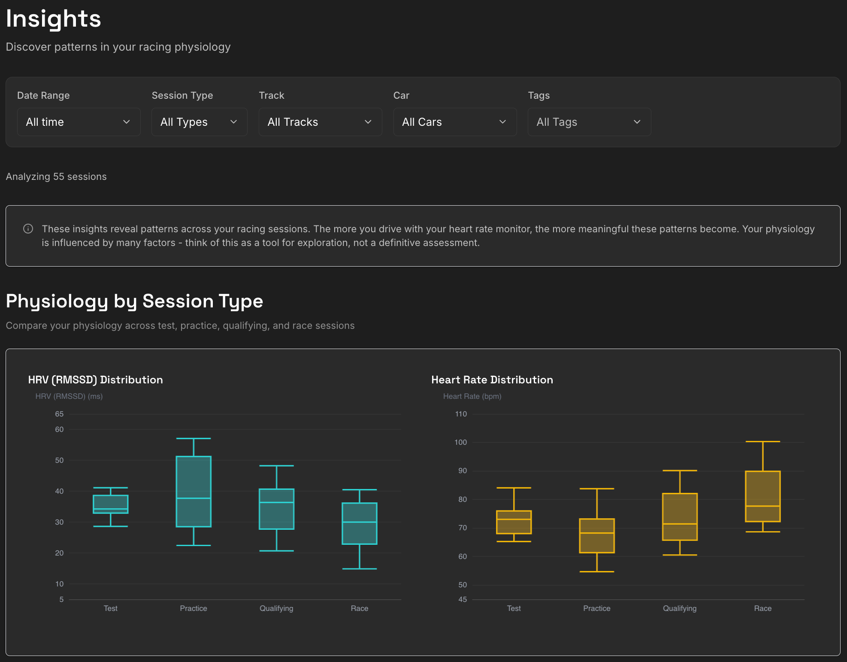Screen dimensions: 847x662
Task: Click 'Race' x-axis label in HRV chart
Action: point(360,608)
